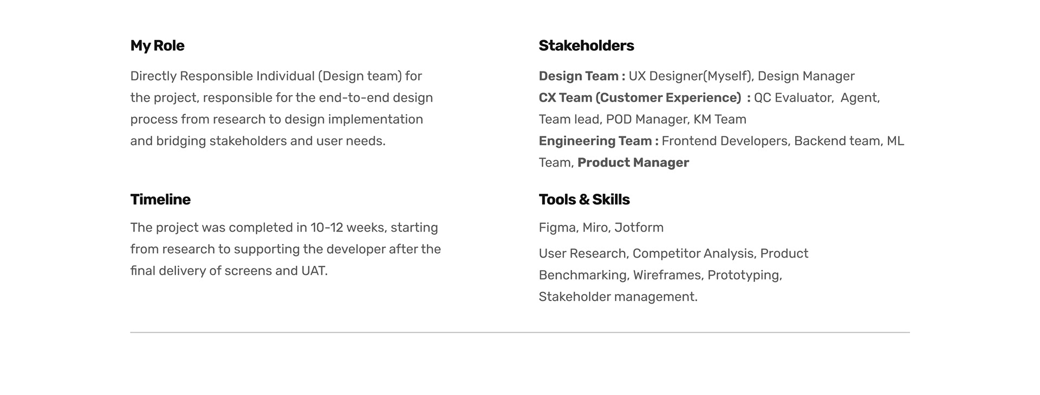Click the Timeline heading
The image size is (1040, 395).
click(x=160, y=200)
